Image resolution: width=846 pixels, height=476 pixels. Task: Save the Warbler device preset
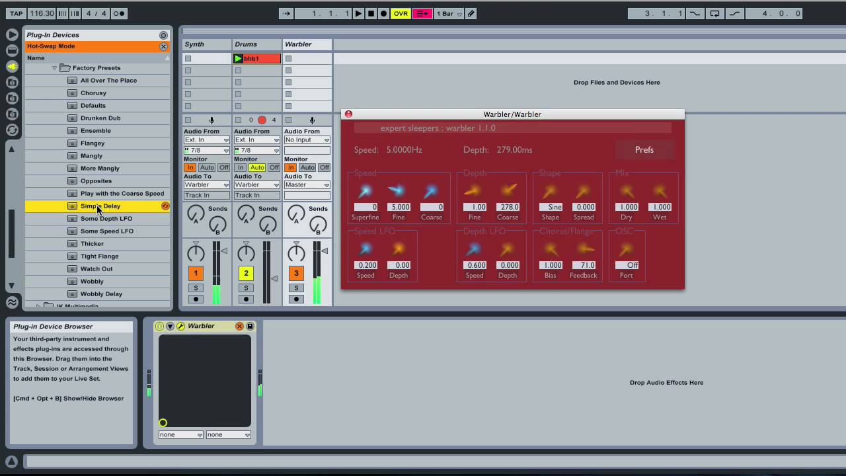250,327
